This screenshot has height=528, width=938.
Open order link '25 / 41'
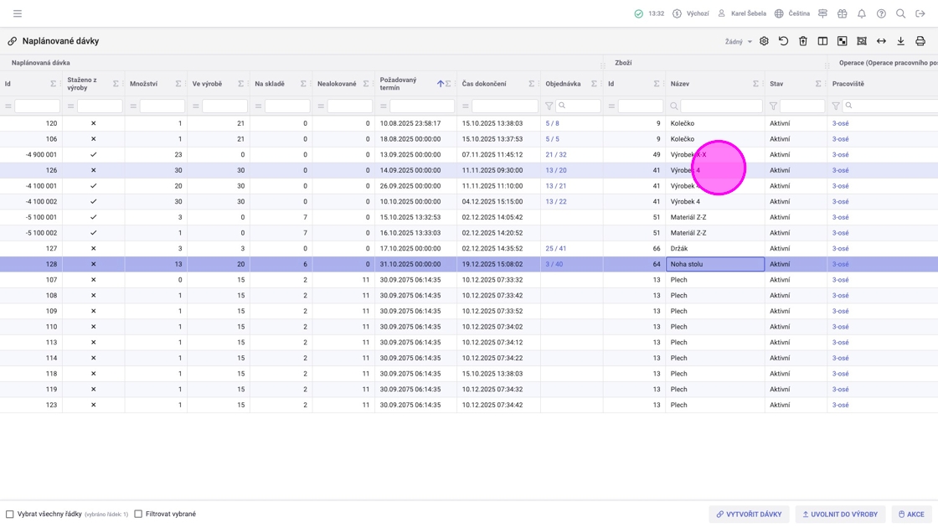(x=555, y=249)
